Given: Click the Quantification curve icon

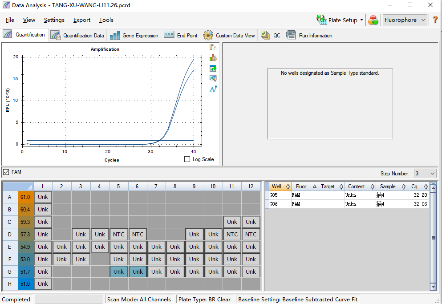Looking at the screenshot, I should (x=7, y=34).
